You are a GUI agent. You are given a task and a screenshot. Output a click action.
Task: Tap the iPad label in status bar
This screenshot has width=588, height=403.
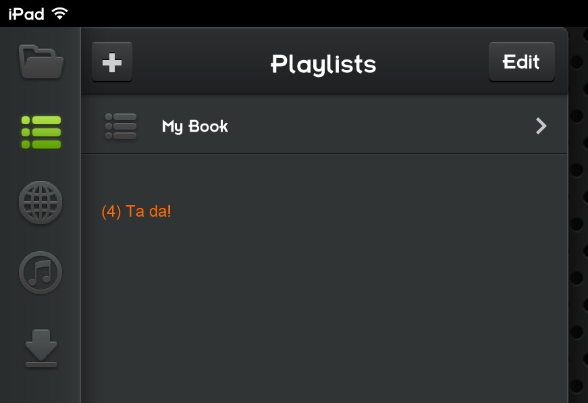click(x=26, y=14)
